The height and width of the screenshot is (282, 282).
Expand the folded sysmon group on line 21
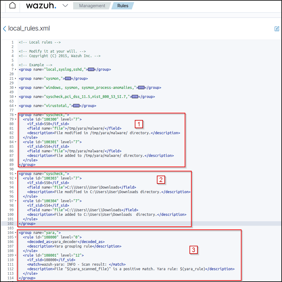point(15,79)
